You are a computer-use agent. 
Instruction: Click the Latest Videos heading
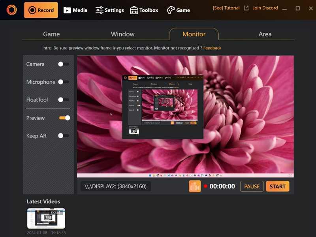tap(43, 201)
